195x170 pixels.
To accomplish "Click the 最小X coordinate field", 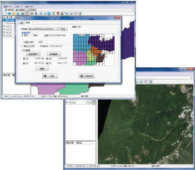I will pos(37,59).
